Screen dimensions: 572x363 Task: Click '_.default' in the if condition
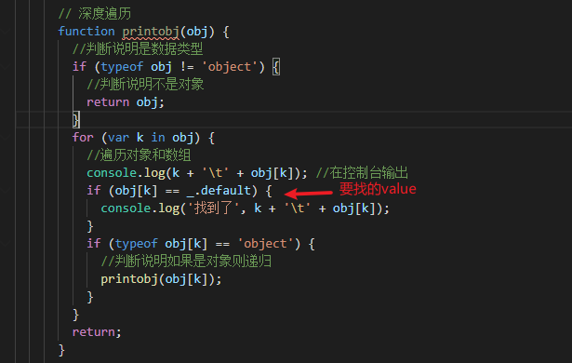tap(219, 191)
